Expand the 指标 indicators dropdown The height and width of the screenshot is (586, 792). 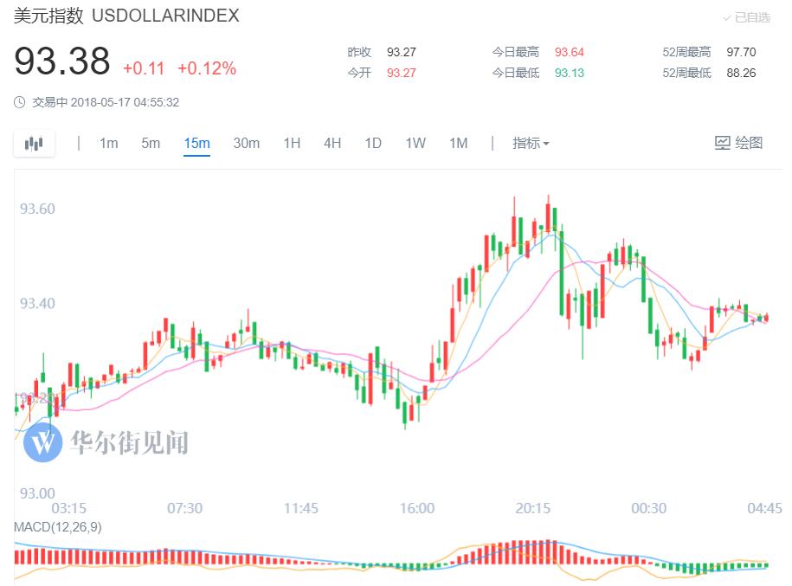tap(531, 143)
